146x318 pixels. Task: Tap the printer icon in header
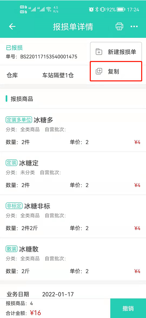point(119,27)
